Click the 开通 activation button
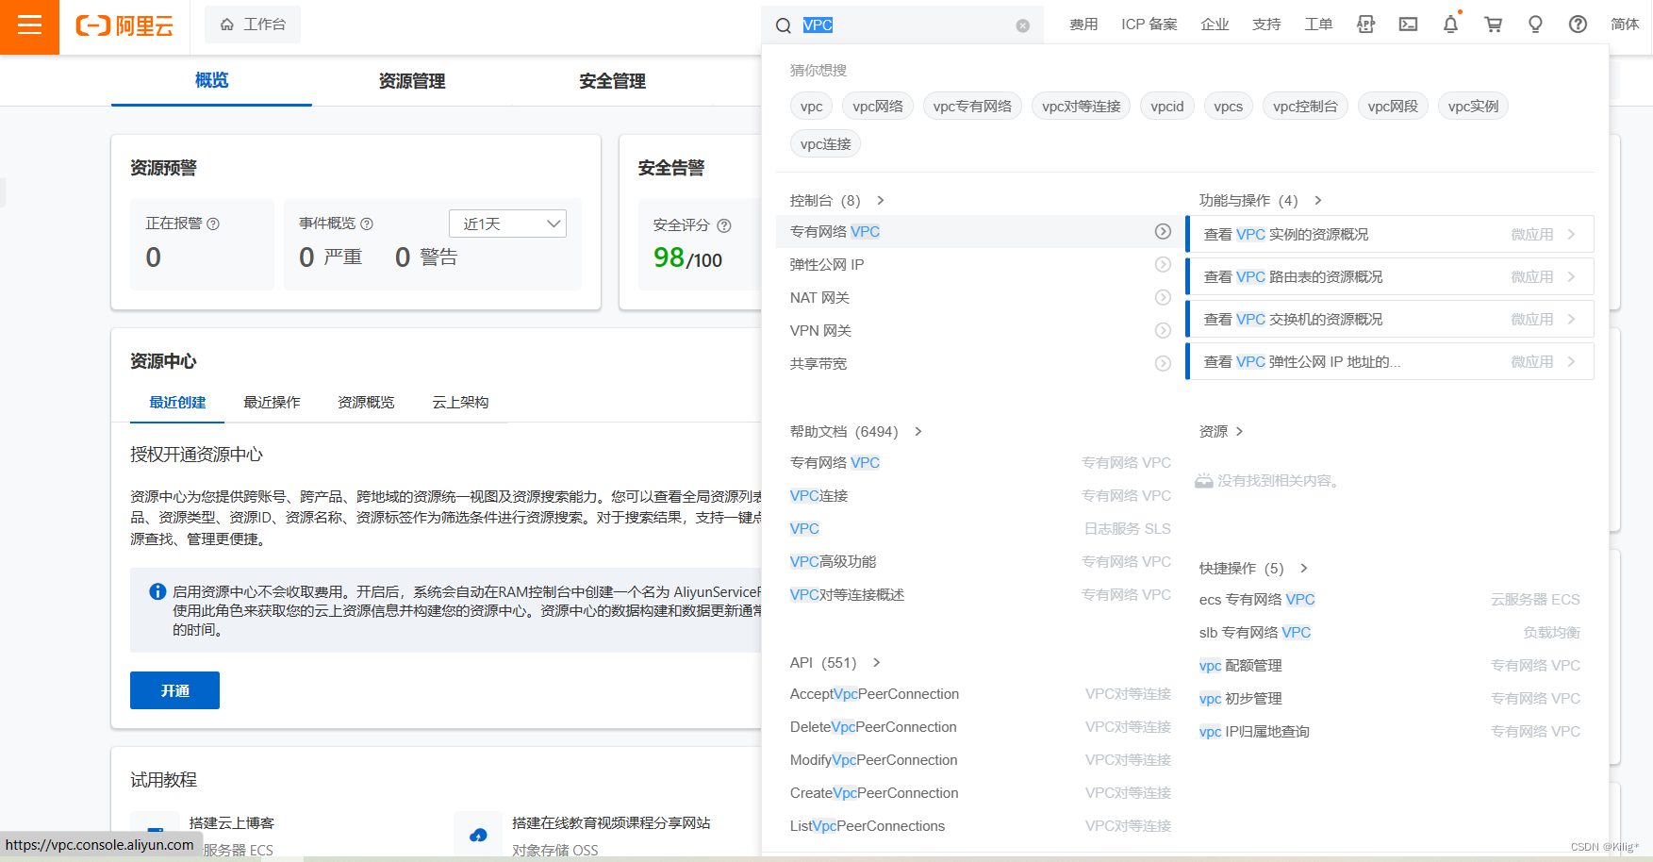 point(174,689)
